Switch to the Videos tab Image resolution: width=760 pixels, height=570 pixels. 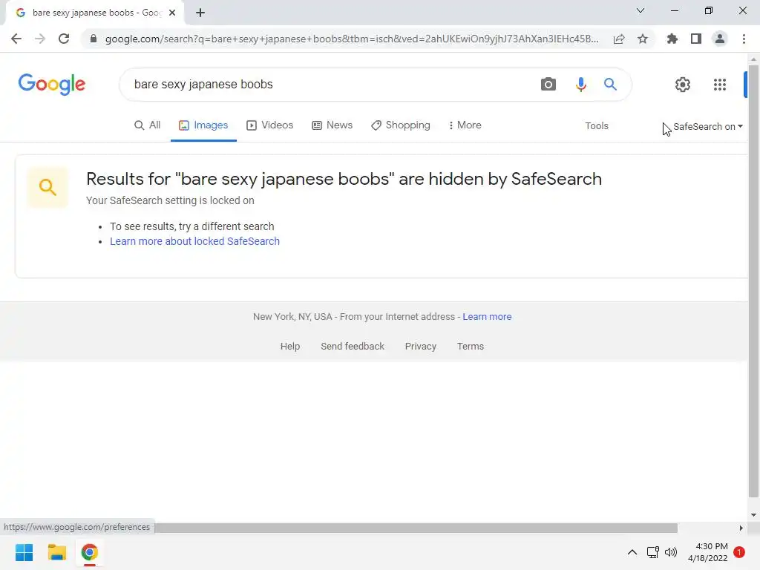coord(270,125)
